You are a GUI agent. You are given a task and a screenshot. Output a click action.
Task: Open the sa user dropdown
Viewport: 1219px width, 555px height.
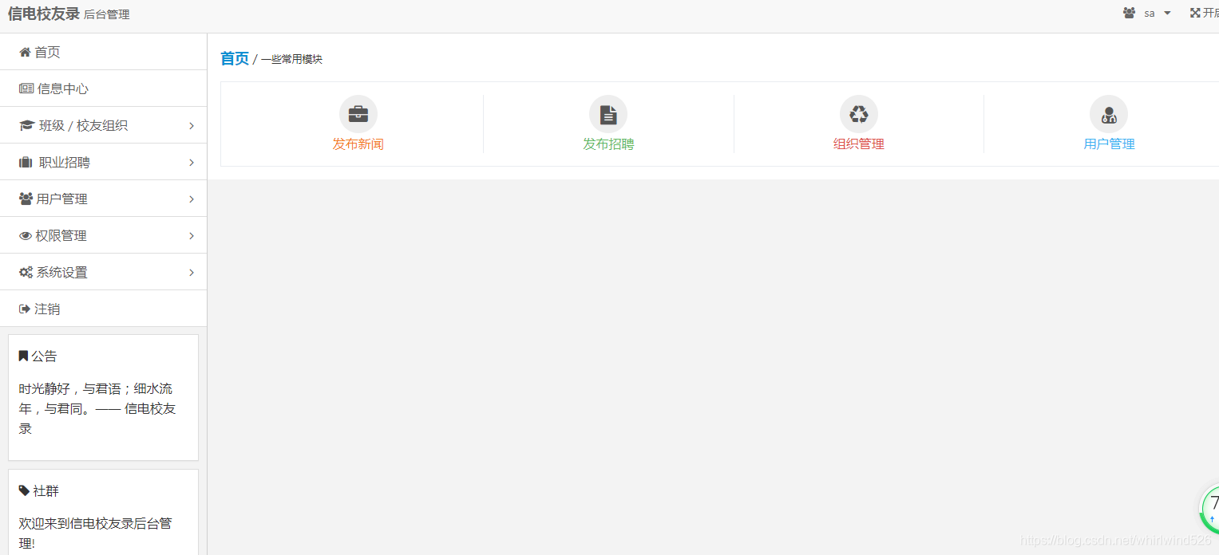click(1147, 13)
